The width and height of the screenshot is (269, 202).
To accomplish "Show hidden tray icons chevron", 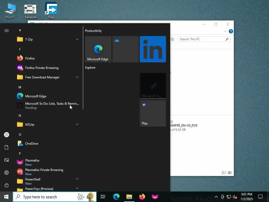I will click(216, 197).
